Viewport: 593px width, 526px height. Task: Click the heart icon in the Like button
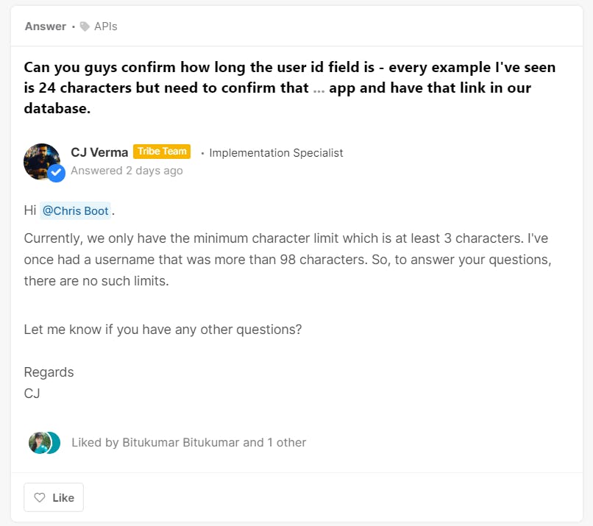40,497
